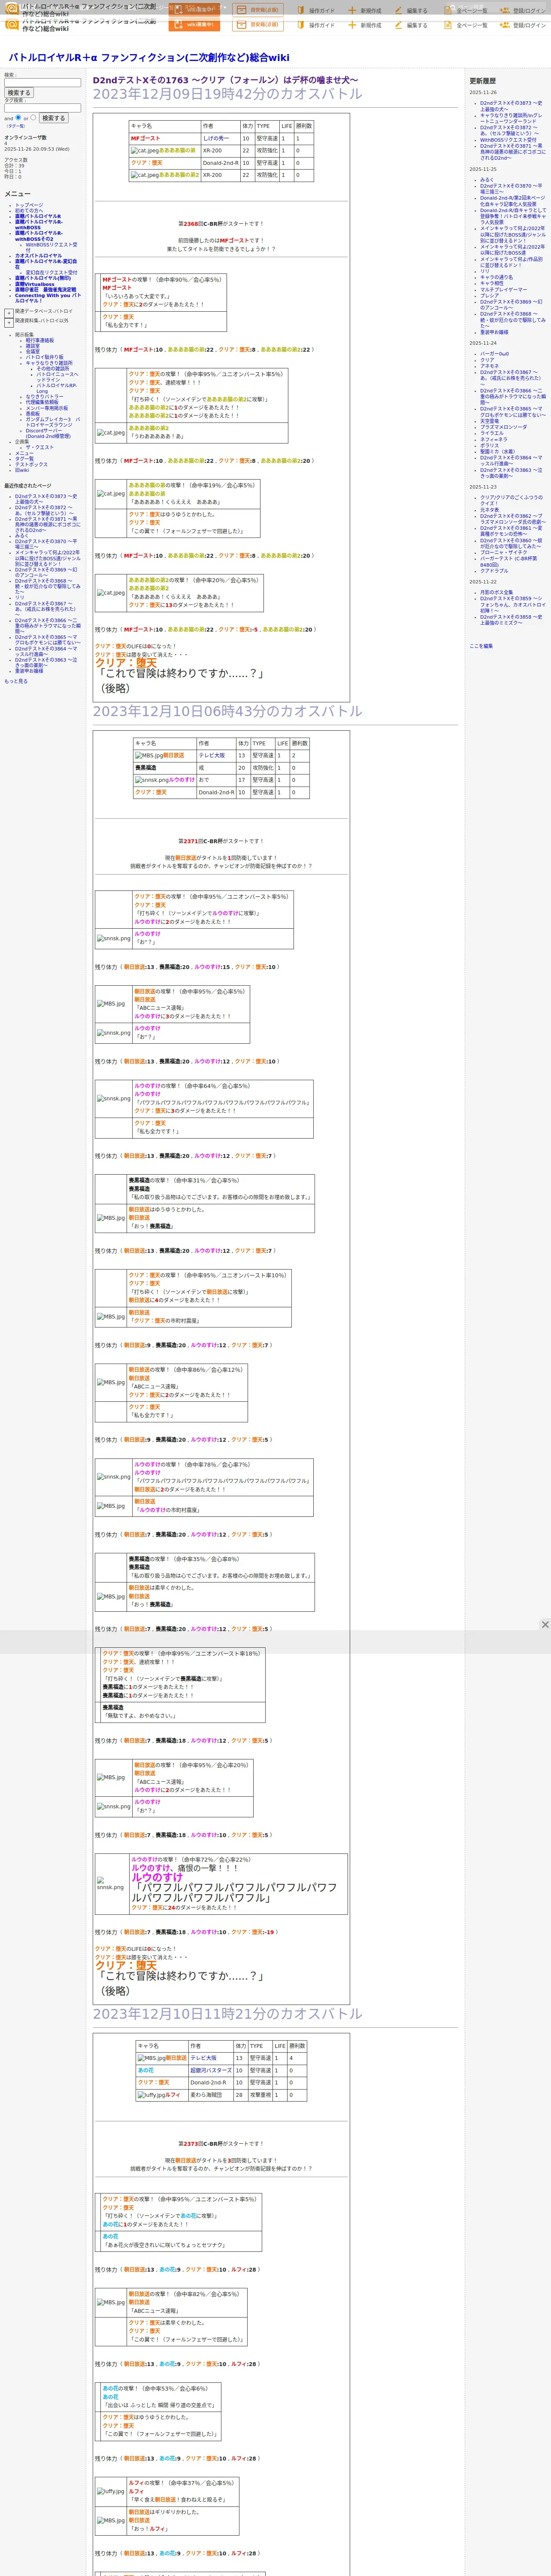551x2576 pixels.
Task: Open プレシア in update history
Action: point(489,296)
